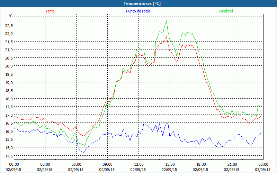Click the 21,5 y-axis value

tap(9, 42)
